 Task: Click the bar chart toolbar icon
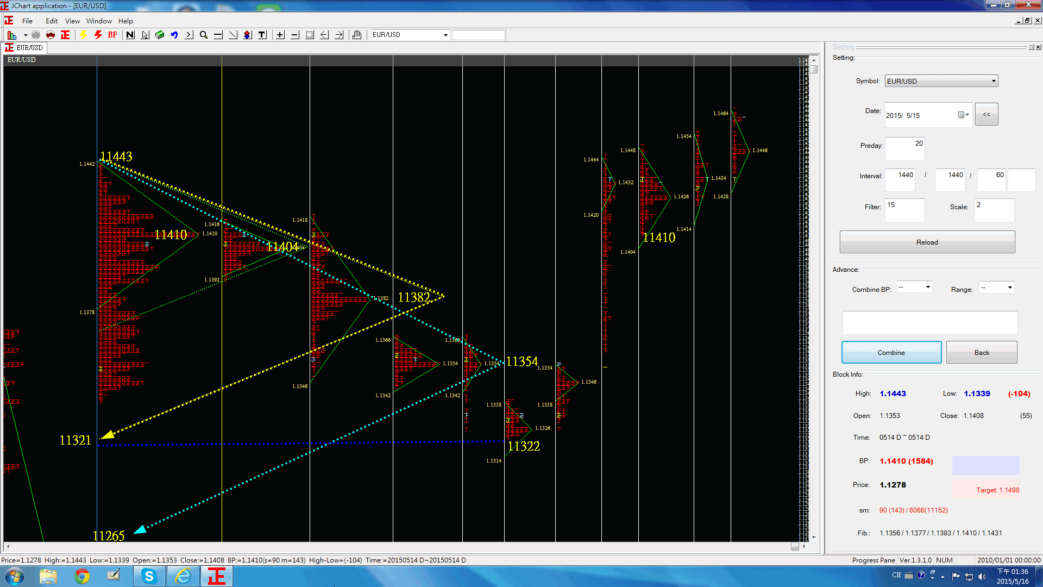coord(11,35)
